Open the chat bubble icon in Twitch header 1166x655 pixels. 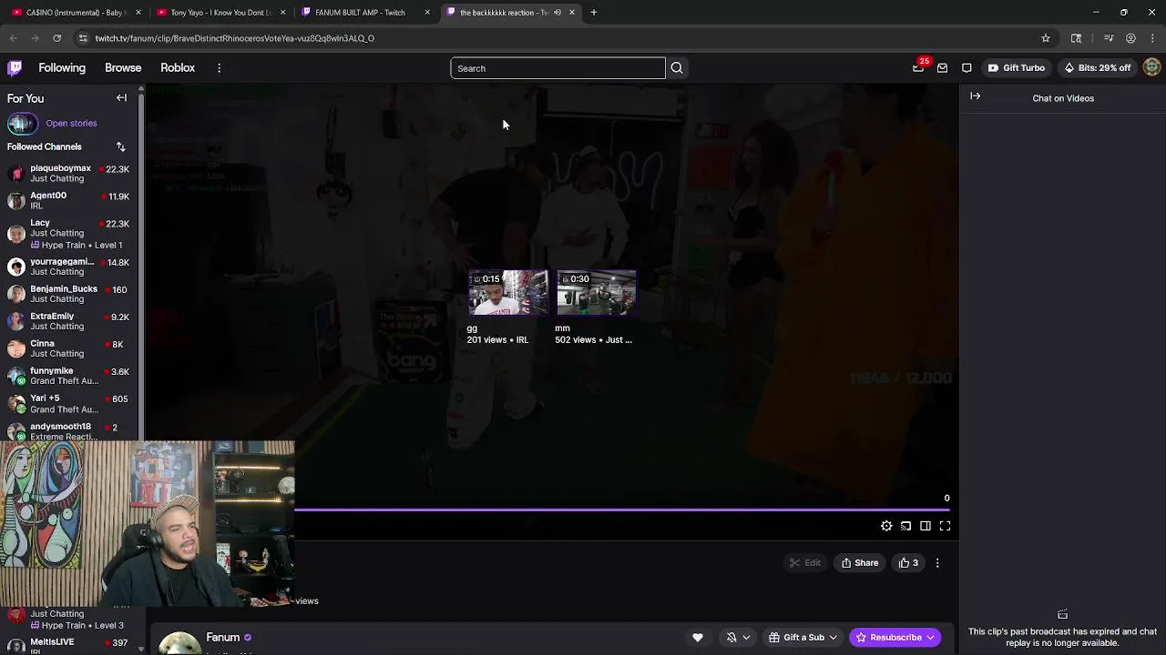[x=967, y=67]
